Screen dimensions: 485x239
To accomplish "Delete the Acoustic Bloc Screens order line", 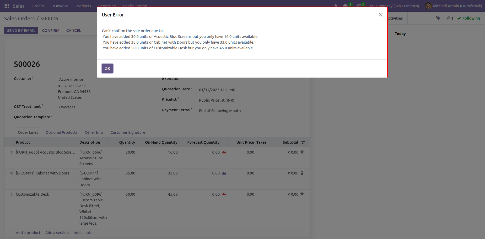I will coord(302,152).
